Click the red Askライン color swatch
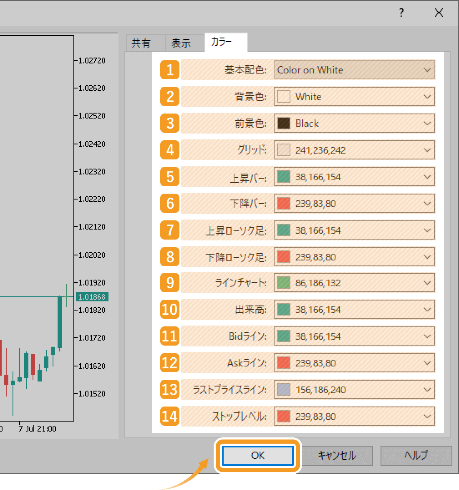The image size is (459, 490). click(x=284, y=363)
